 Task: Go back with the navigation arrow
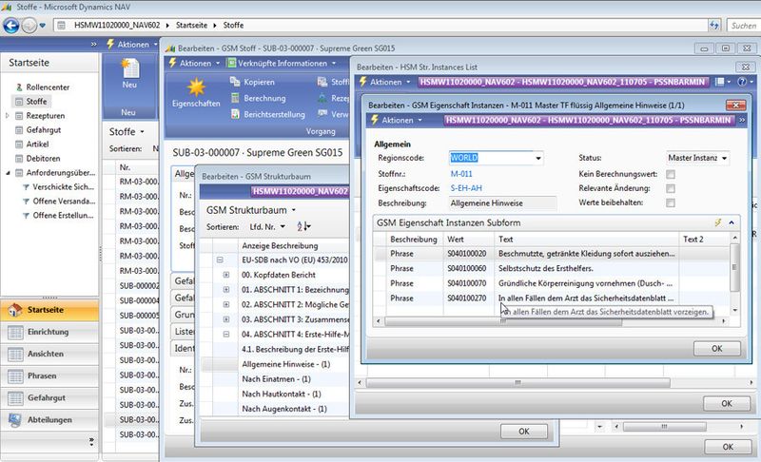(11, 26)
